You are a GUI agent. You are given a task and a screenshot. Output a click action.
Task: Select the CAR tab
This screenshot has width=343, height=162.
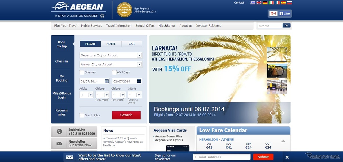click(x=131, y=44)
